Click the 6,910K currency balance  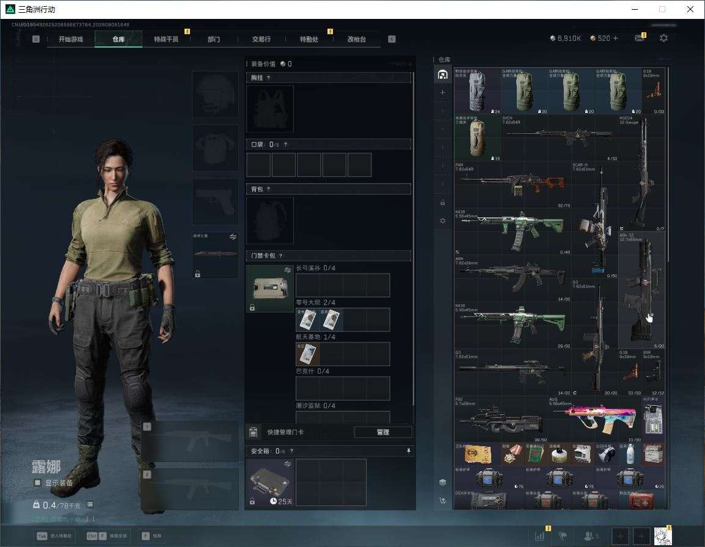[565, 38]
